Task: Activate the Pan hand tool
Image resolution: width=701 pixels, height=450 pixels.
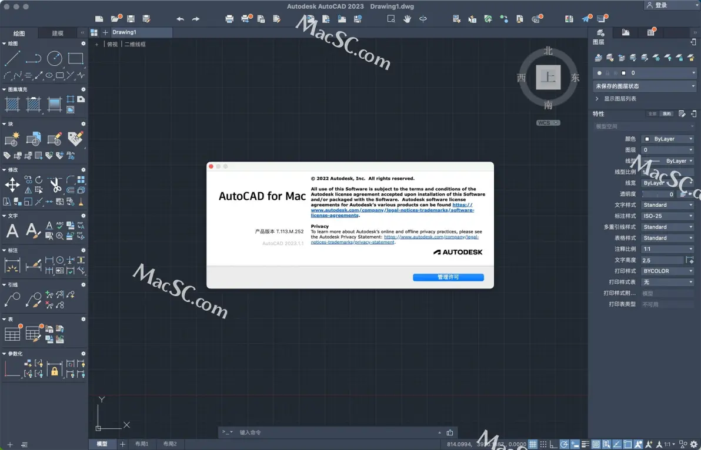Action: (x=407, y=19)
